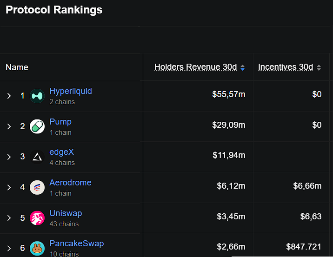Sort by Holders Revenue 30d arrows
333x257 pixels.
[242, 68]
